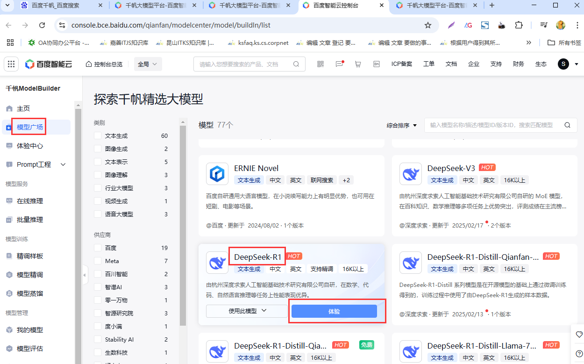Screen dimensions: 584x364
Task: Open a new browser tab
Action: [x=491, y=5]
